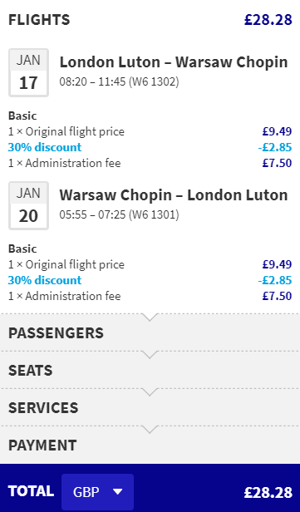Click the outbound Administration fee row
300x512 pixels.
point(150,163)
